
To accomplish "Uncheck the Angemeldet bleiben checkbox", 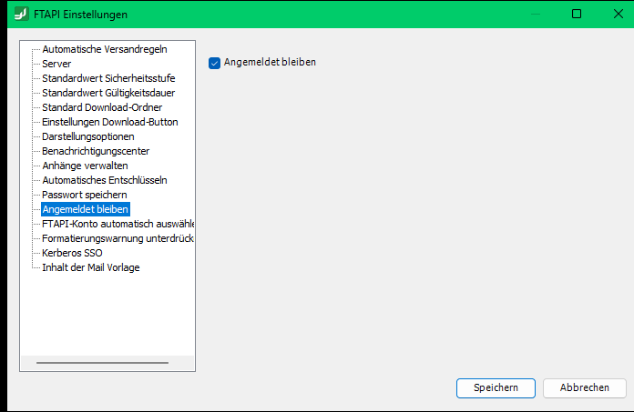I will pyautogui.click(x=214, y=63).
